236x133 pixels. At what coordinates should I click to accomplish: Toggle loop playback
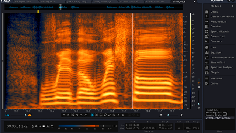point(52,126)
